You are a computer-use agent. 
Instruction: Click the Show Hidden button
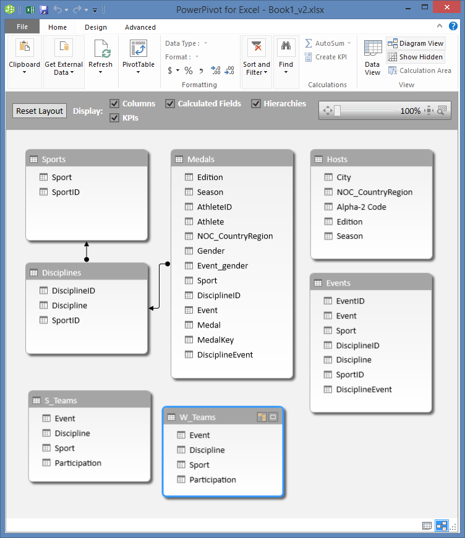[x=416, y=57]
